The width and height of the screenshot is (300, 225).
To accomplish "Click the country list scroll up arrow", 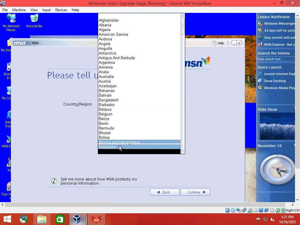I will pos(183,15).
